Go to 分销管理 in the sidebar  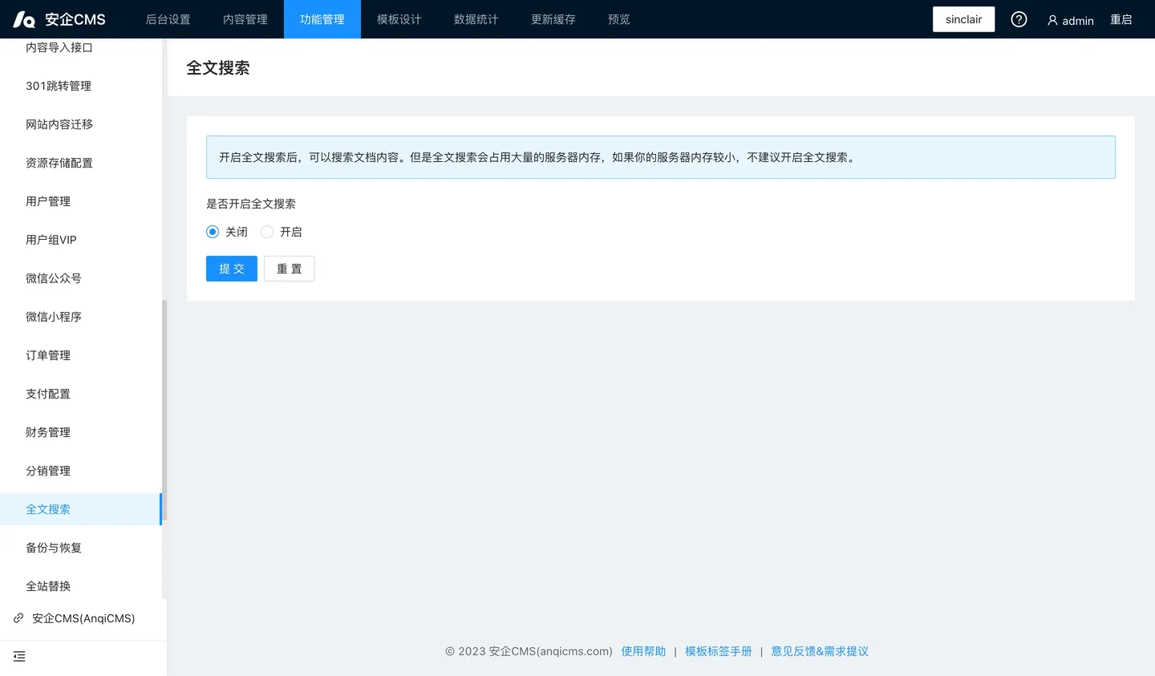80,471
